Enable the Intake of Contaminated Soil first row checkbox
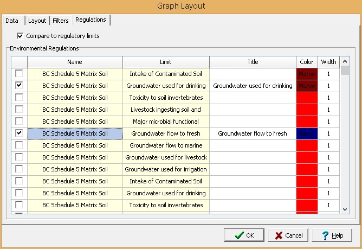 [x=19, y=74]
